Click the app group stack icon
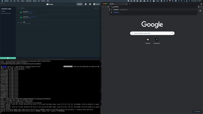203x114 pixels. click(x=21, y=22)
